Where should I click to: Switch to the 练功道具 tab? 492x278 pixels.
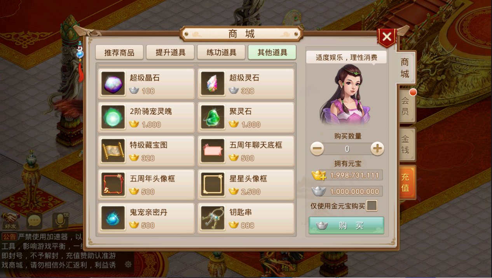[221, 52]
